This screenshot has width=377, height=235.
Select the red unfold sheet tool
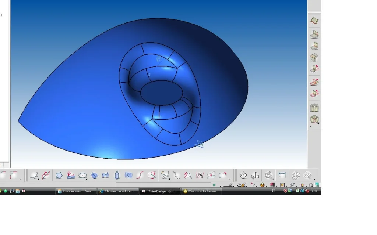(x=314, y=82)
